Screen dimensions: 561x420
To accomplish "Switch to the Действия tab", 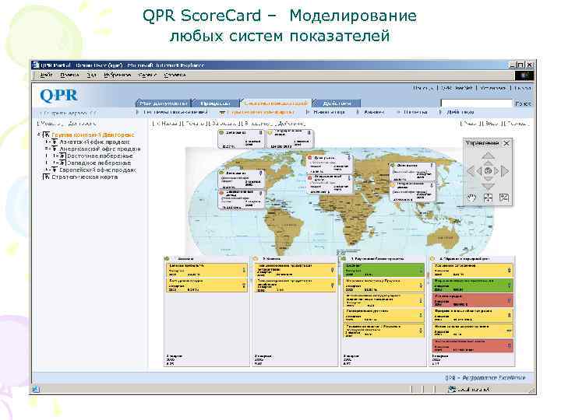I will [337, 103].
